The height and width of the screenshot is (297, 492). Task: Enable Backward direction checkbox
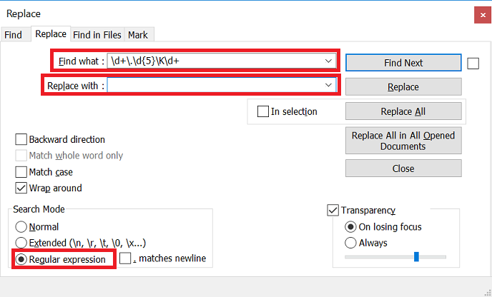[x=21, y=140]
